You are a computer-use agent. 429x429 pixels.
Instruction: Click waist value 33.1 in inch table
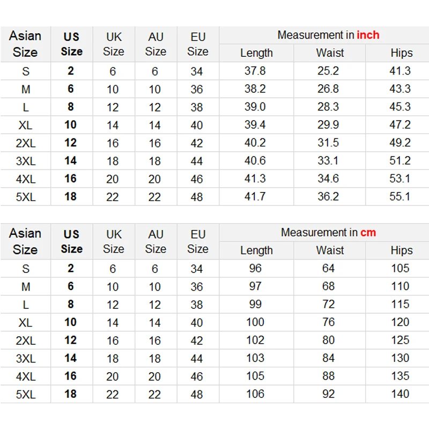tap(328, 161)
